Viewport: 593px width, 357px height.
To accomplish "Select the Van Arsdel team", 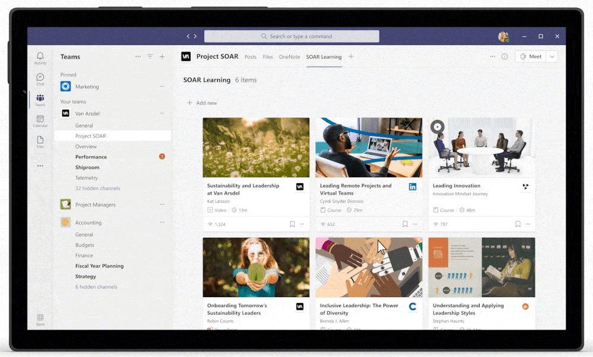I will click(x=113, y=113).
